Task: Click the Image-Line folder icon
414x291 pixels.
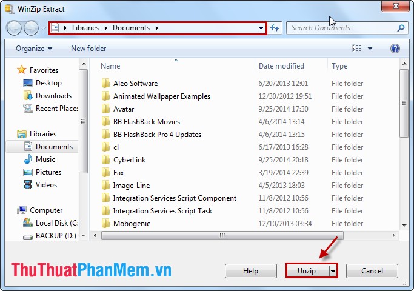Action: coord(105,185)
